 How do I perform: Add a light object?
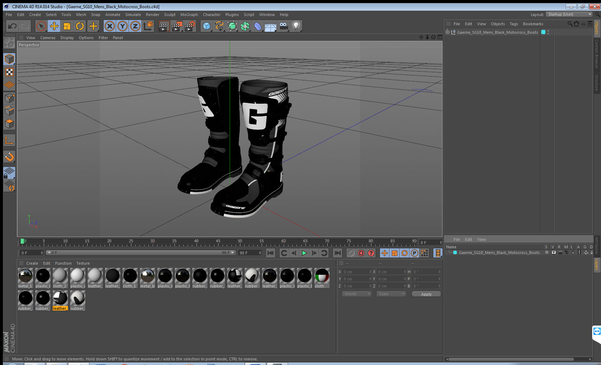pos(296,26)
